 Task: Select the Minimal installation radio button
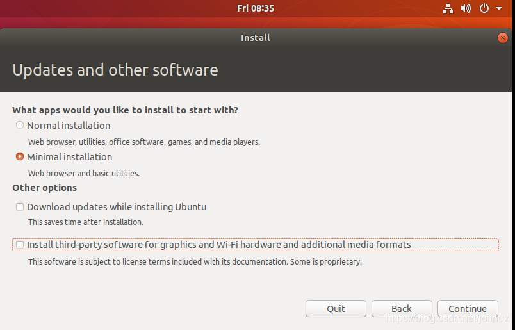point(20,156)
